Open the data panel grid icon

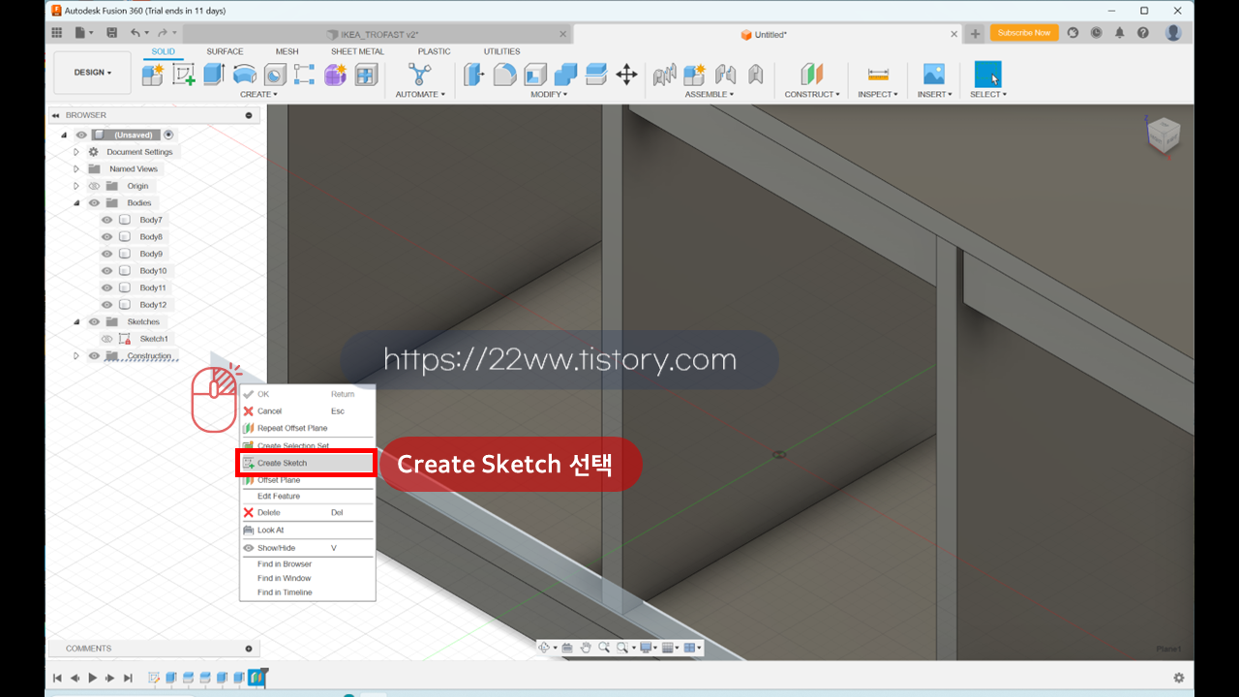(x=56, y=33)
